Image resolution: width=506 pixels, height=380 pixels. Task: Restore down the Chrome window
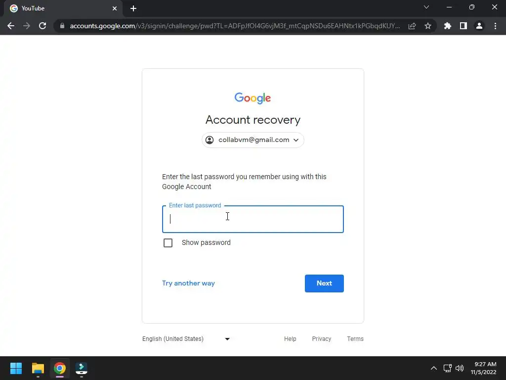(472, 7)
